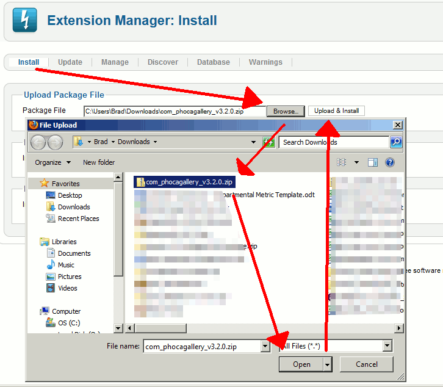Cancel the file upload dialog

[367, 364]
